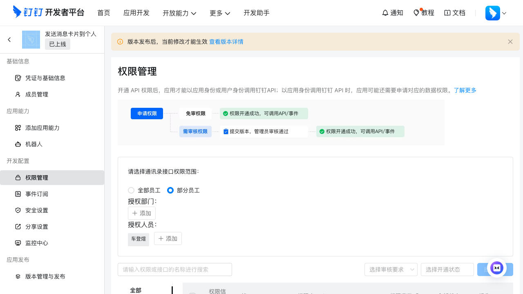Open the 选择审核要求 dropdown

[390, 269]
